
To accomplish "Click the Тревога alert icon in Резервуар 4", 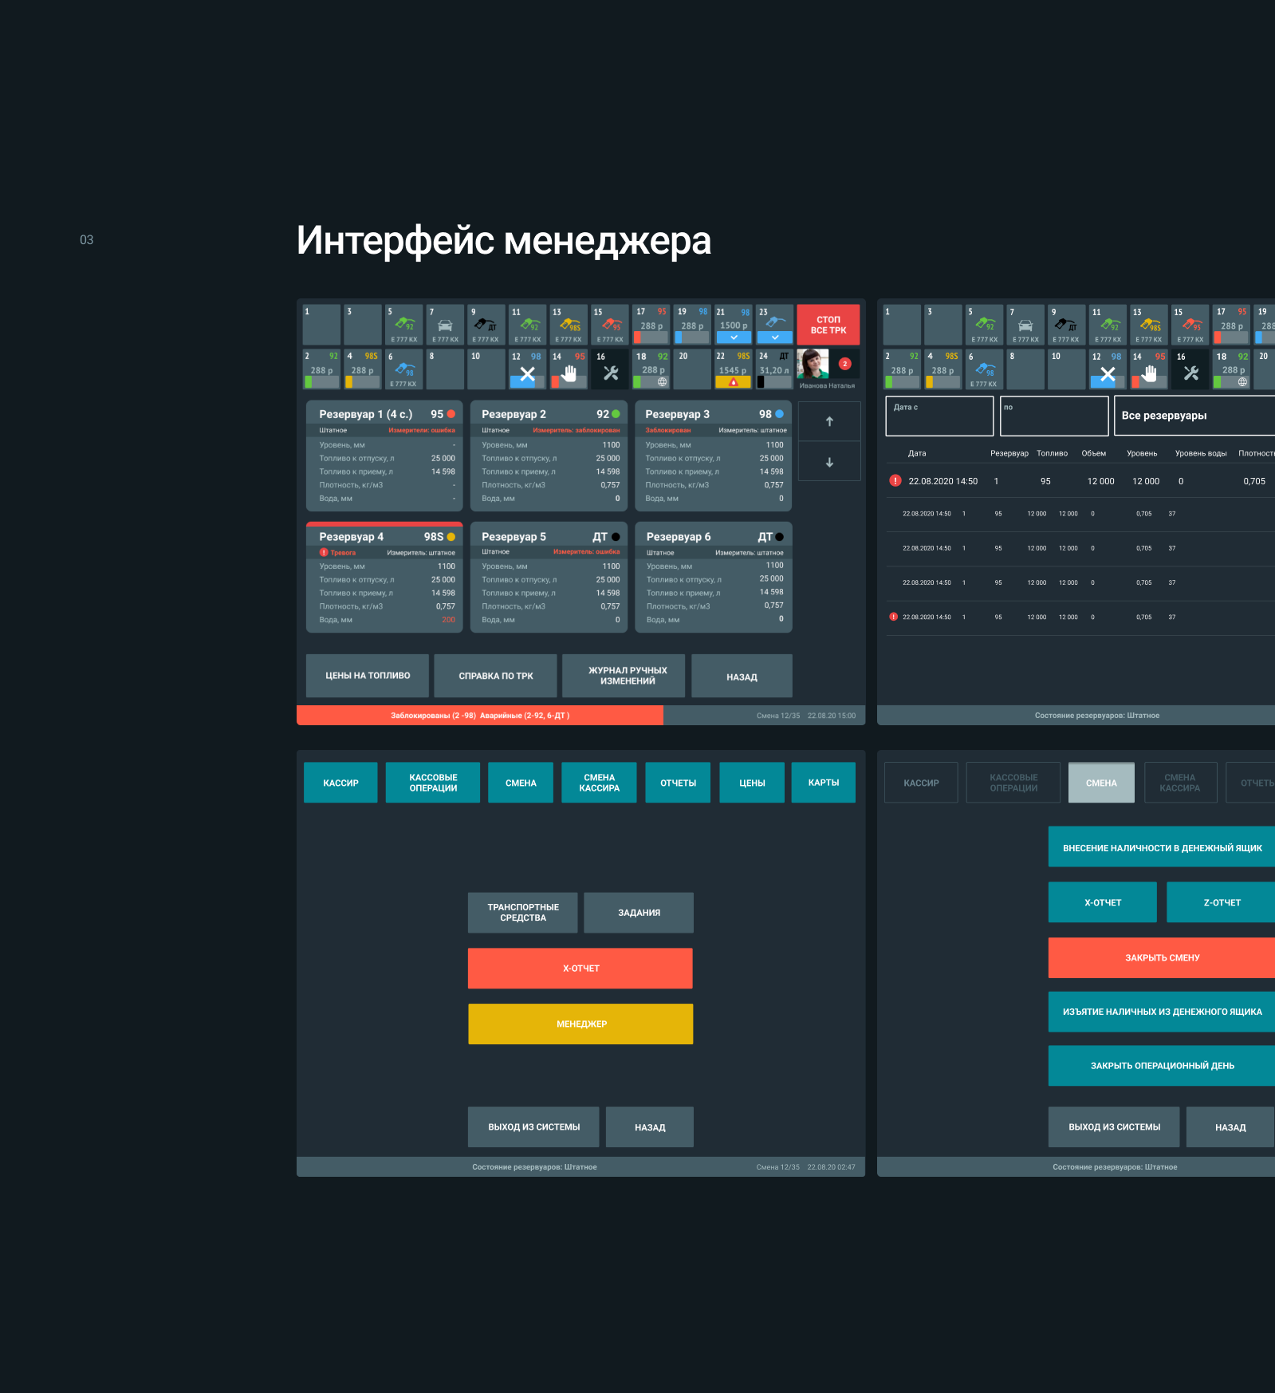I will (x=324, y=552).
